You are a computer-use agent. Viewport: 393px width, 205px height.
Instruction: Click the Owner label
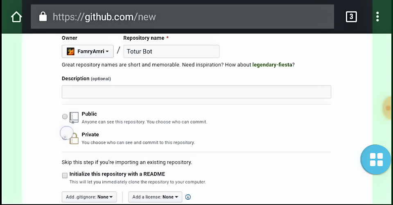(x=70, y=38)
